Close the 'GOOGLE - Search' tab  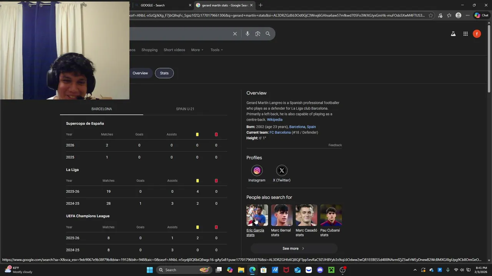coord(190,5)
